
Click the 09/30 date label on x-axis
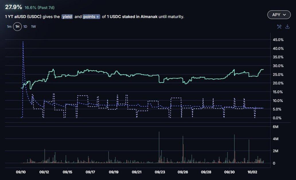[229, 172]
